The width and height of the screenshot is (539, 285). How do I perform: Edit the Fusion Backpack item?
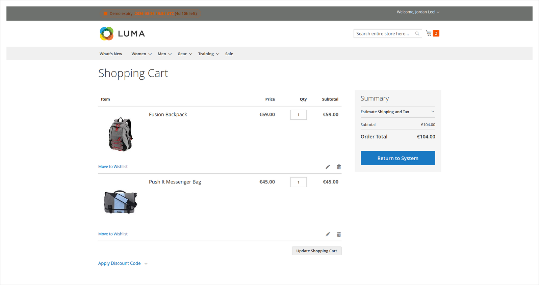328,167
